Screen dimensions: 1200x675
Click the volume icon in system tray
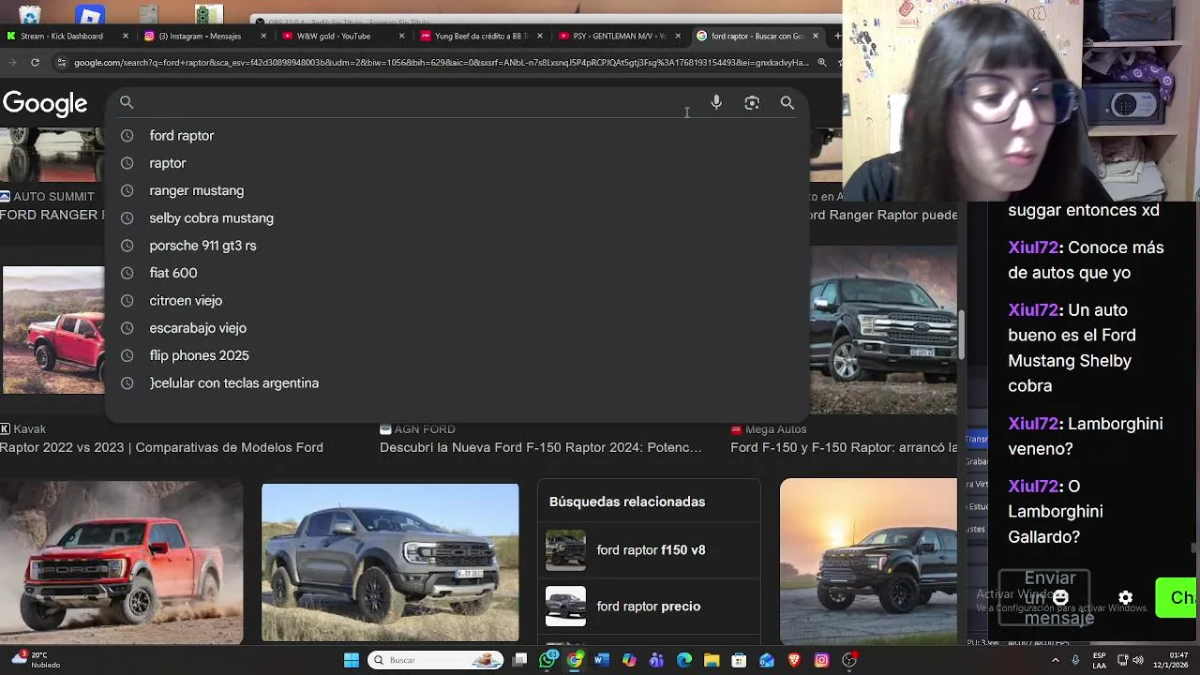pos(1138,660)
